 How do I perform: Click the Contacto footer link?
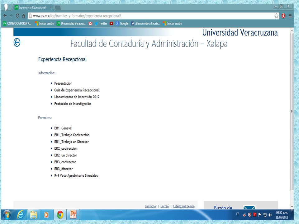tap(150, 206)
